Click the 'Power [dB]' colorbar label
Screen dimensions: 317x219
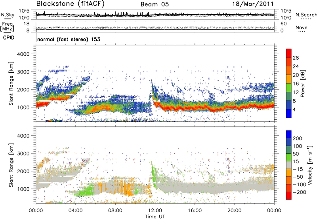click(x=302, y=83)
